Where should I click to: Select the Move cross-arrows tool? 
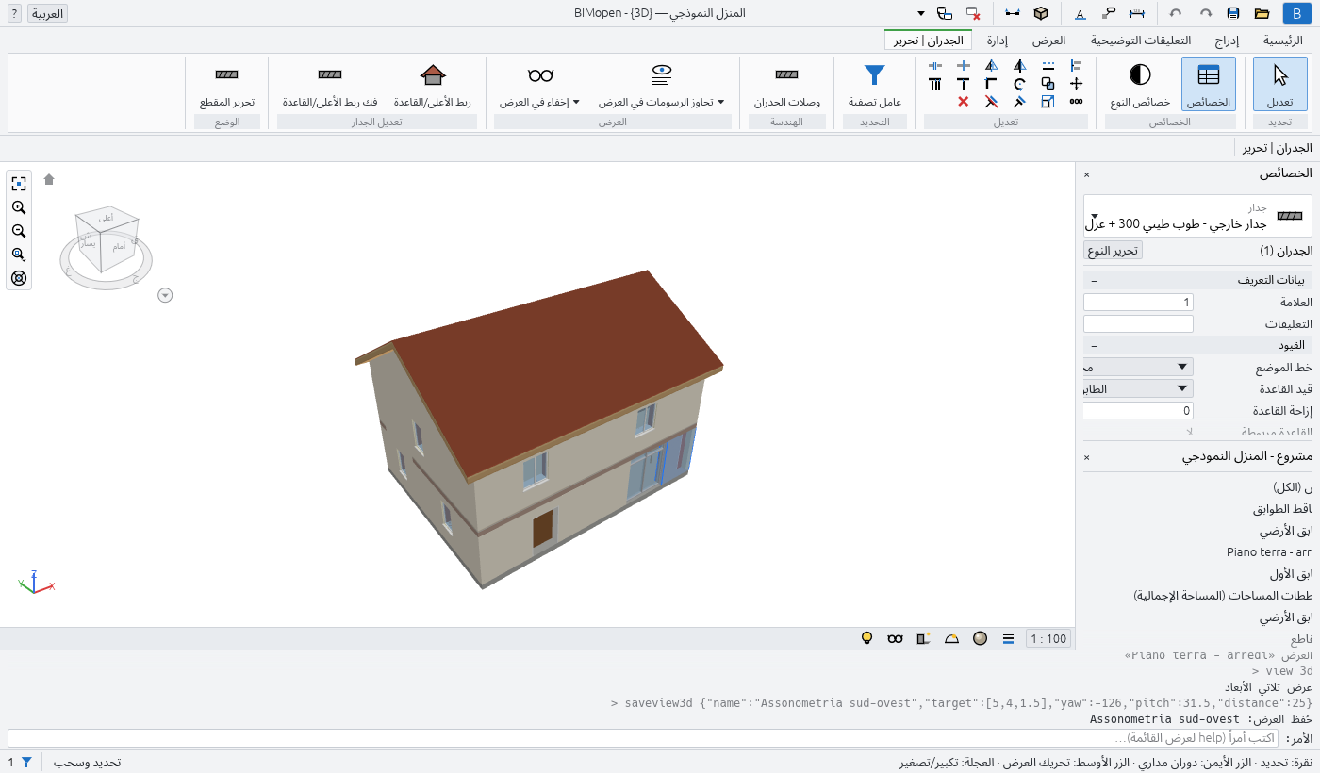pyautogui.click(x=1076, y=83)
